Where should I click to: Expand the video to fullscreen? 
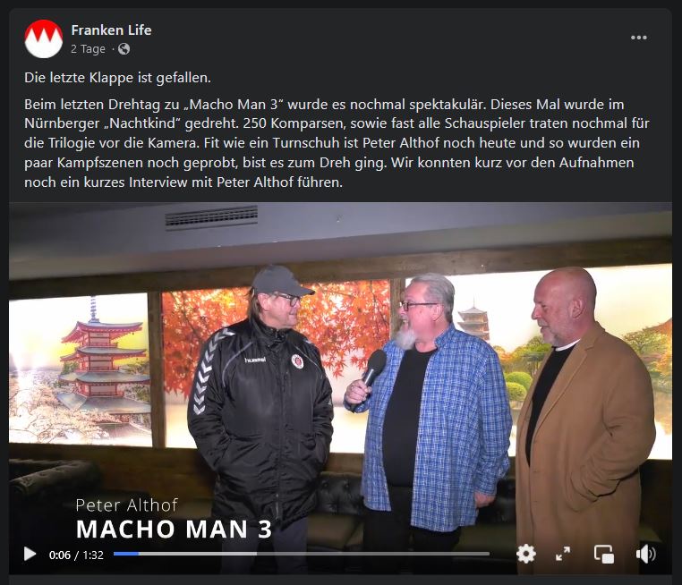(x=563, y=555)
